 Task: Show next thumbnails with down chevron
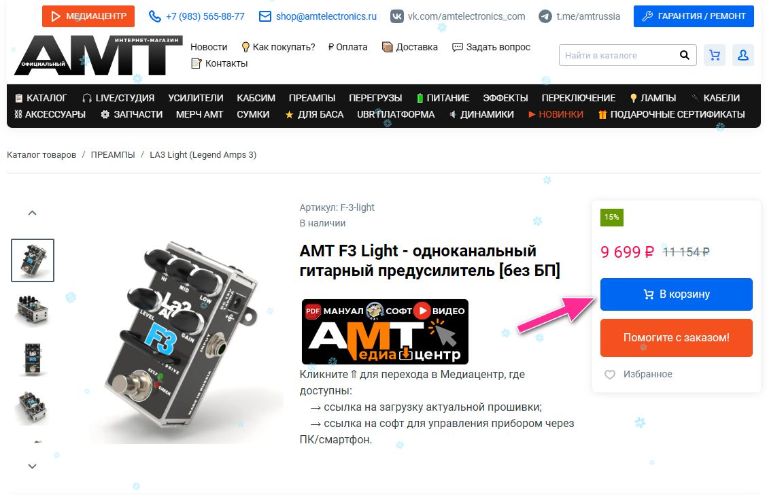32,466
